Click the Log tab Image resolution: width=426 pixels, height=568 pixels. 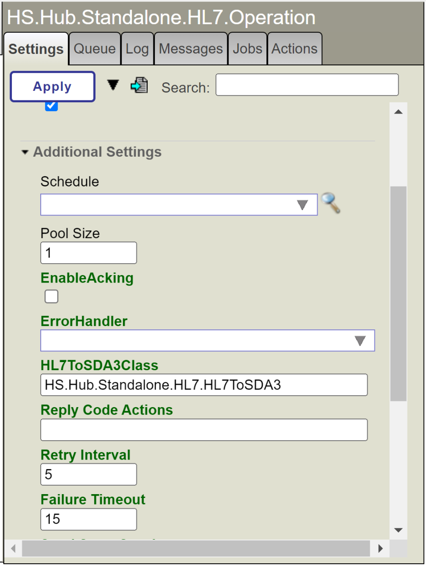(x=137, y=49)
